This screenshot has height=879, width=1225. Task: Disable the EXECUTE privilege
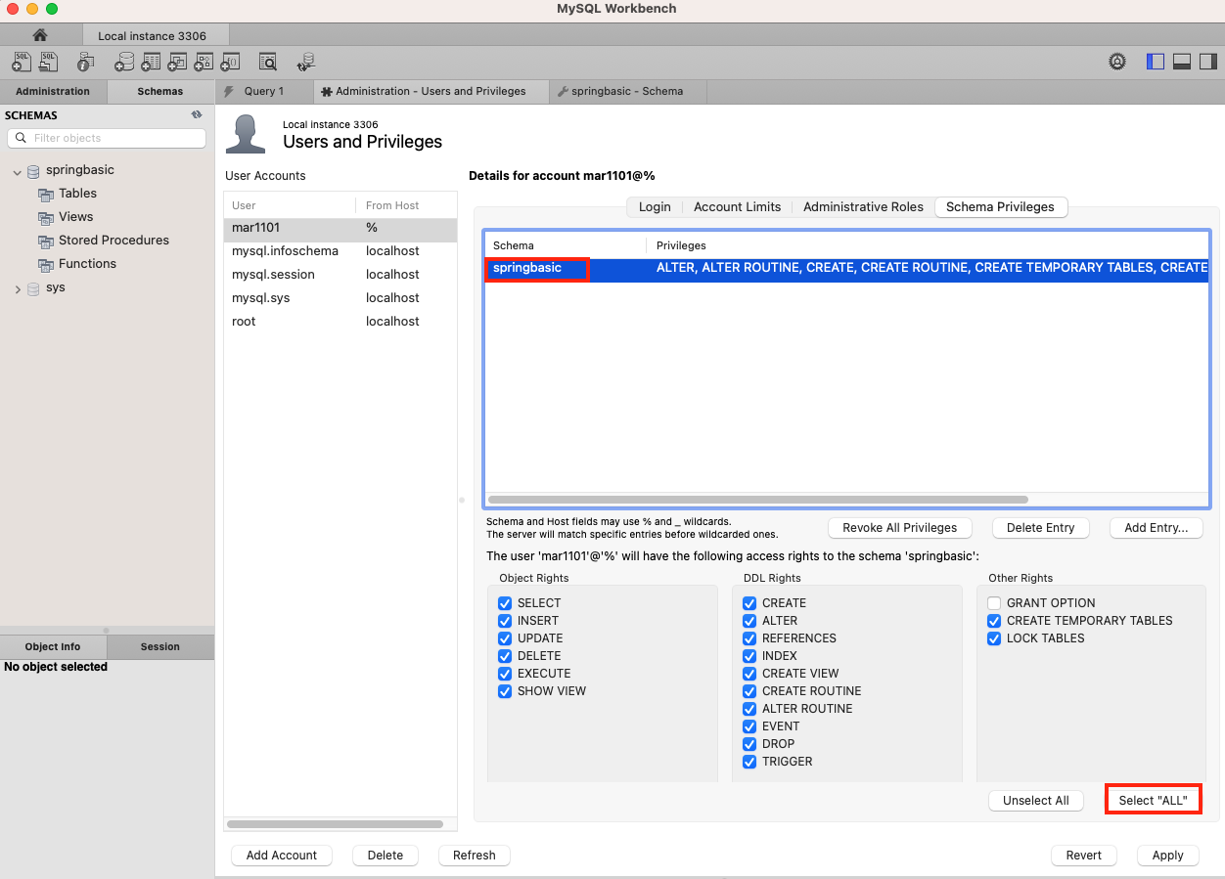coord(505,674)
